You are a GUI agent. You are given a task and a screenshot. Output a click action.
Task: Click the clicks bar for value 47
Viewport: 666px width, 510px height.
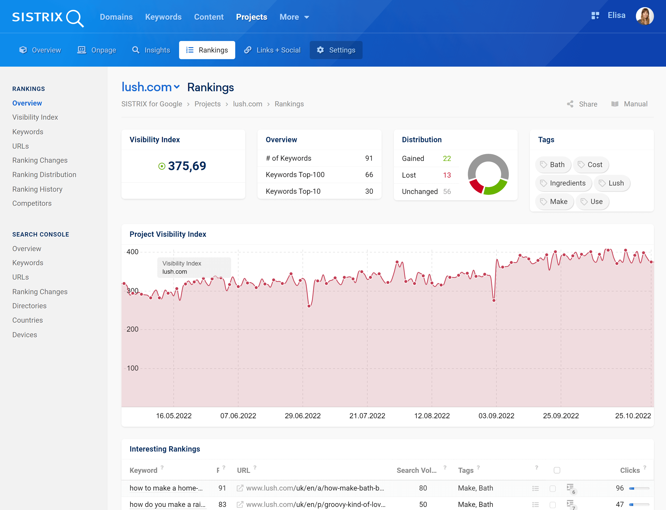[639, 505]
